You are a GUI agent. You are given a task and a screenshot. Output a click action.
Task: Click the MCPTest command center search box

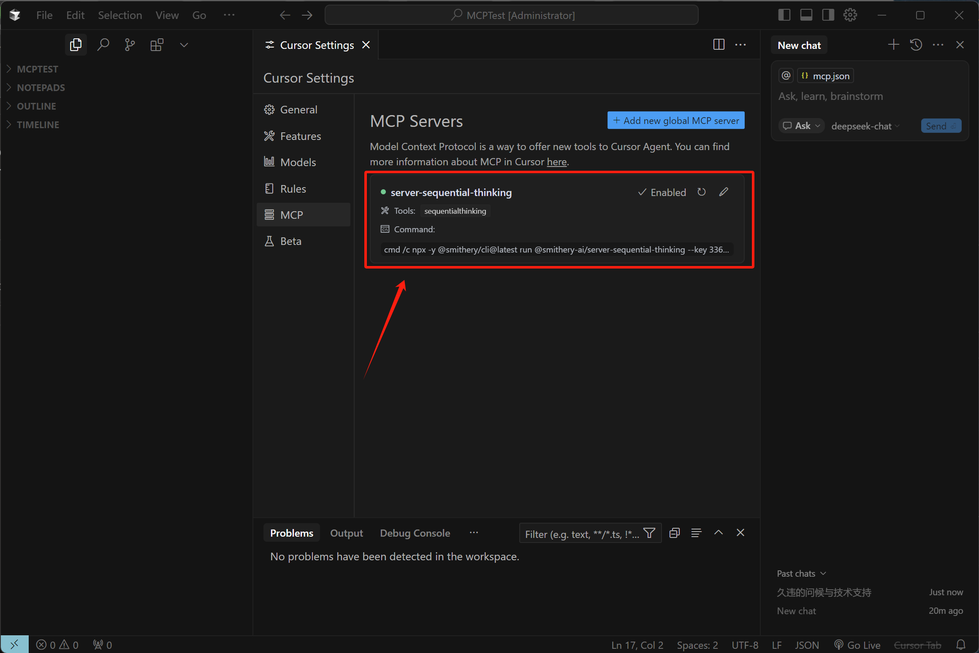[511, 15]
